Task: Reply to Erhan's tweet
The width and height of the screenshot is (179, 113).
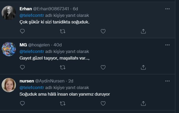Action: point(23,31)
